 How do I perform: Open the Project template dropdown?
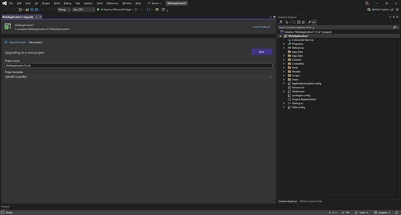coord(138,77)
